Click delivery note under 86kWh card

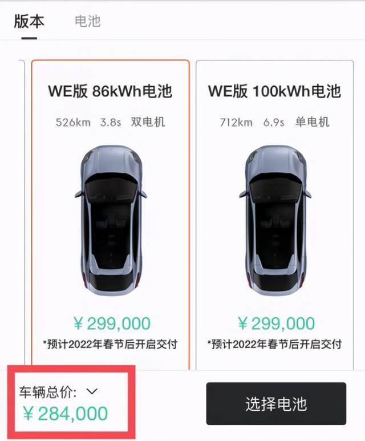(x=110, y=344)
